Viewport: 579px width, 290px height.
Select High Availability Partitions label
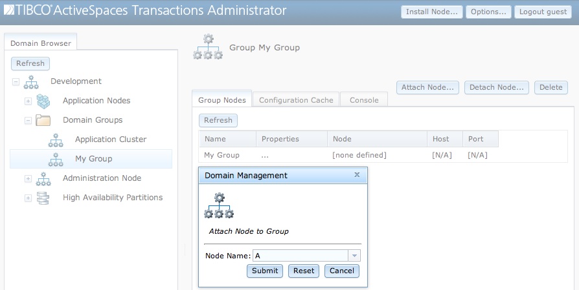click(x=113, y=198)
